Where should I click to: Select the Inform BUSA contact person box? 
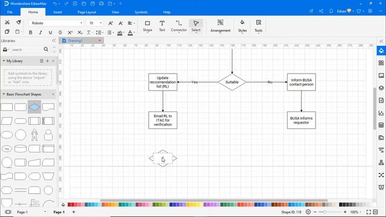pyautogui.click(x=302, y=82)
